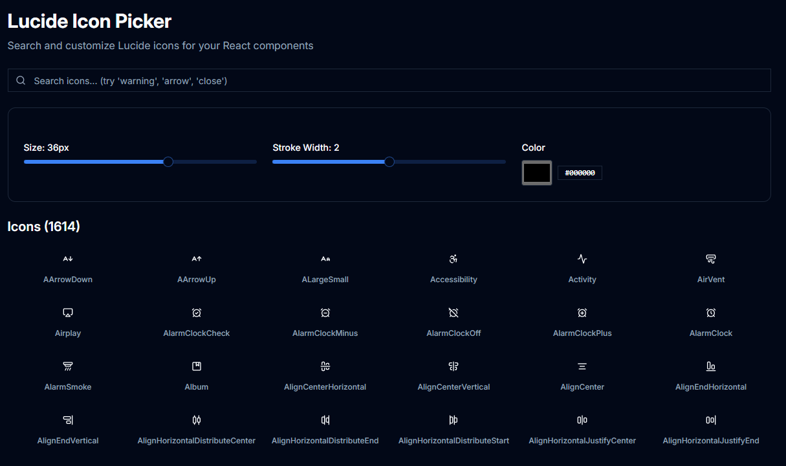Select the AlarmClockPlus icon
This screenshot has width=786, height=466.
(582, 313)
